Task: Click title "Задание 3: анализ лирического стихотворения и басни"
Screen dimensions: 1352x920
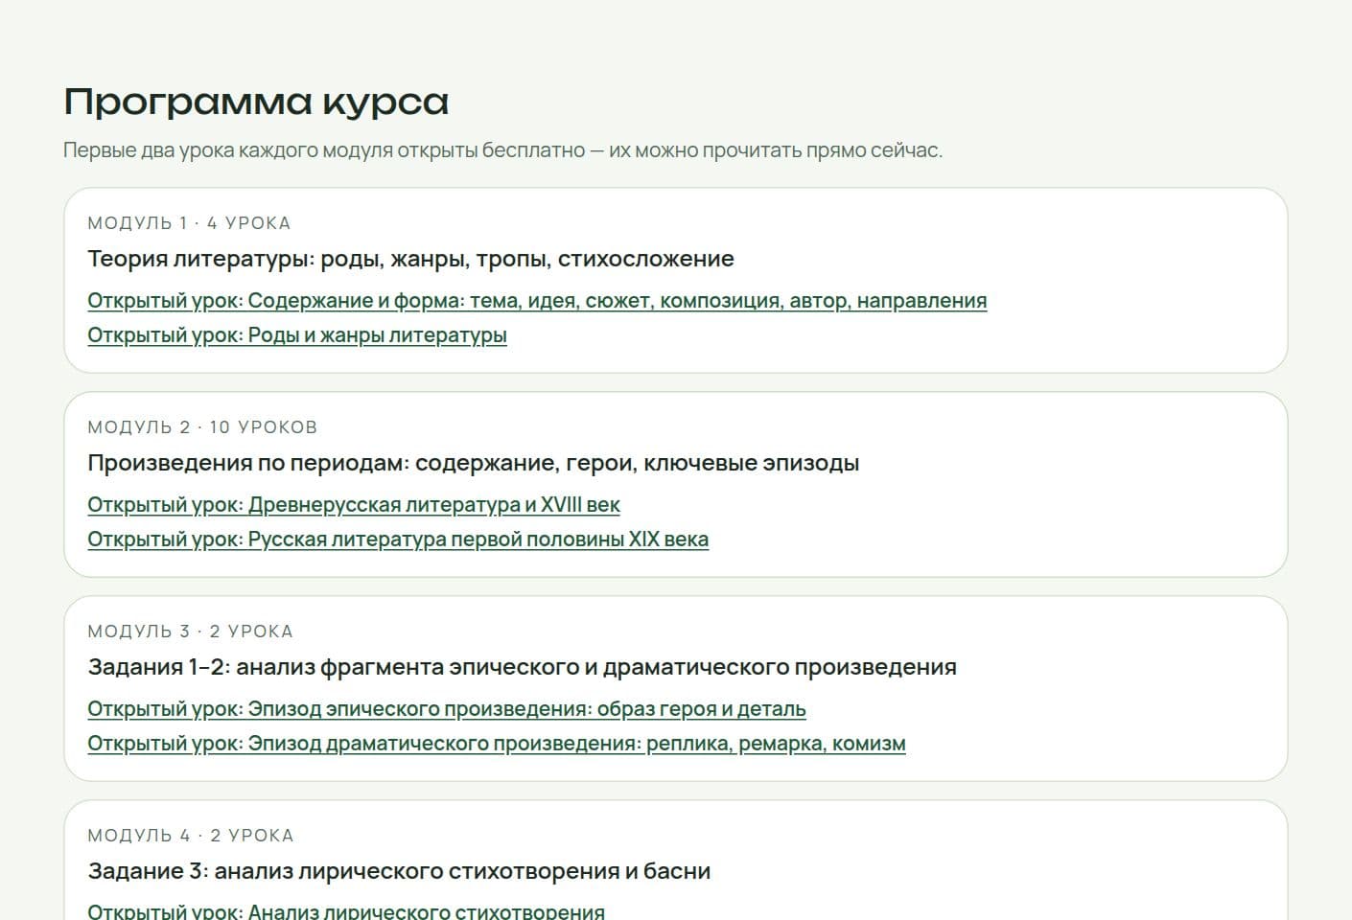Action: point(399,871)
